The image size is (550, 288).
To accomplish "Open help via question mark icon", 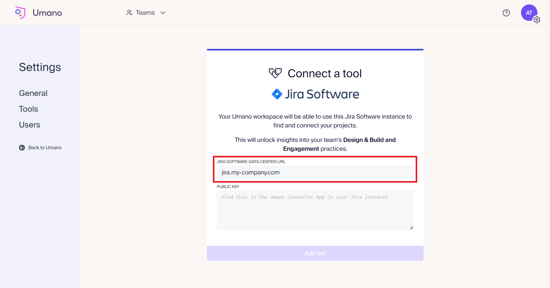I will 506,13.
